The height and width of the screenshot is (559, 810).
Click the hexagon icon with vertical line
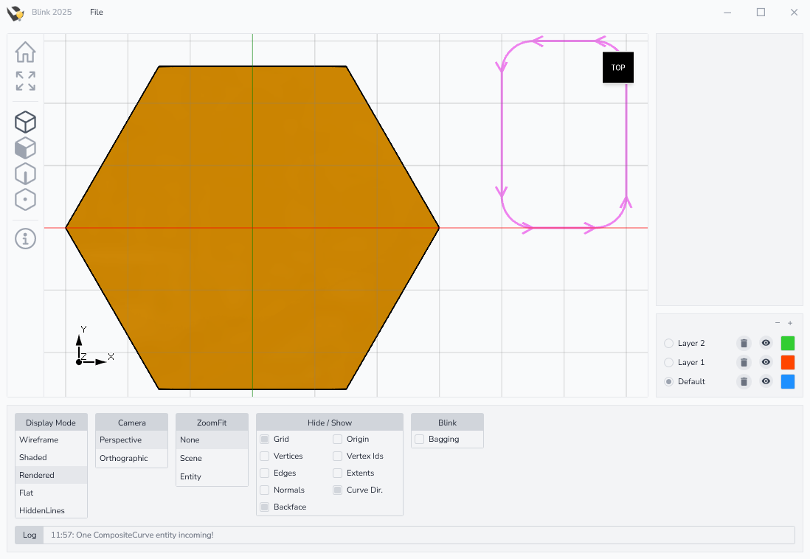[25, 175]
